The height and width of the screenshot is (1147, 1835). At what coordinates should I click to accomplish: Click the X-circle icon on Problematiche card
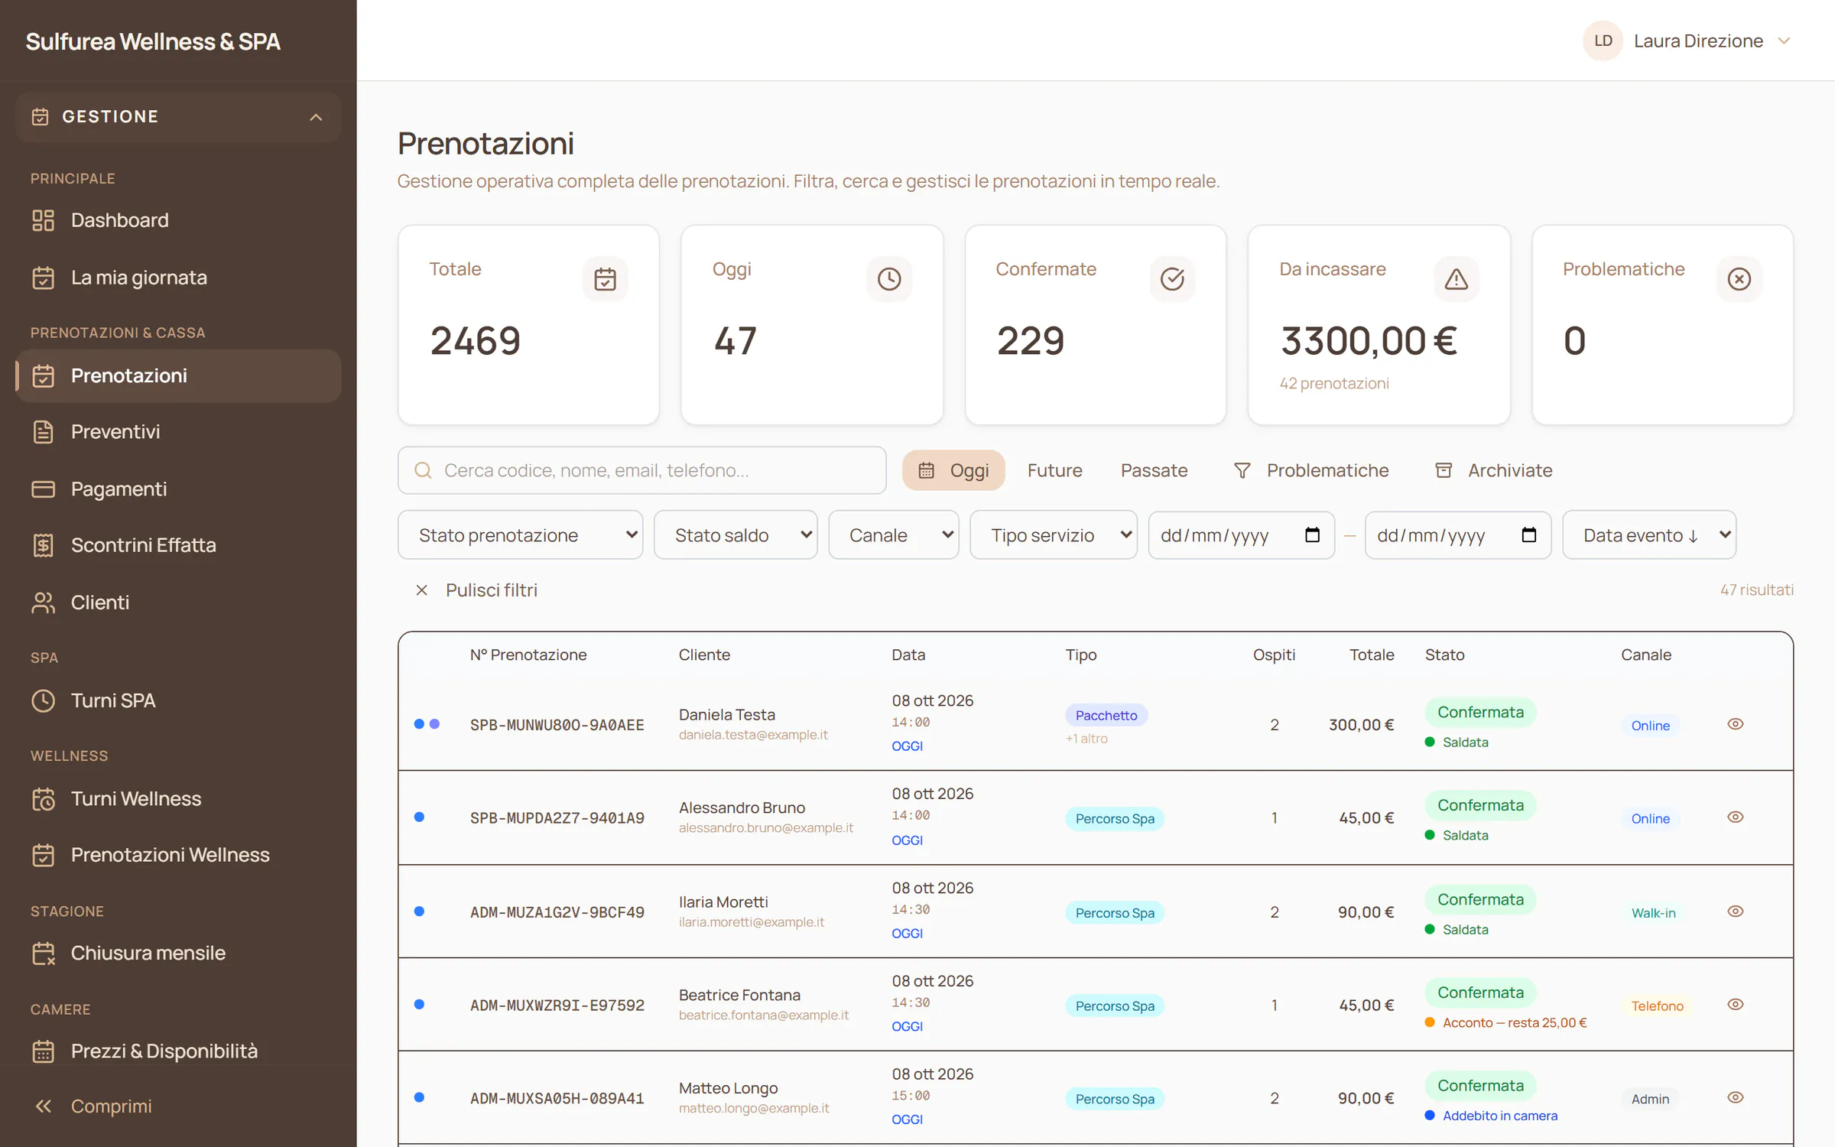coord(1739,279)
